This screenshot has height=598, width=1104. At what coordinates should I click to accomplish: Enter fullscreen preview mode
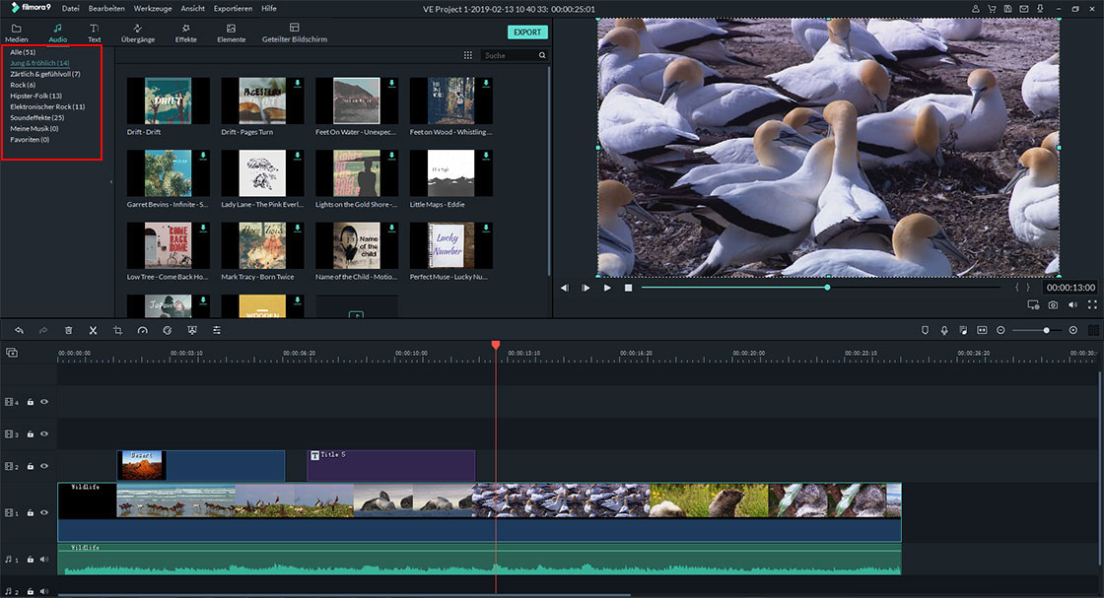coord(1092,304)
